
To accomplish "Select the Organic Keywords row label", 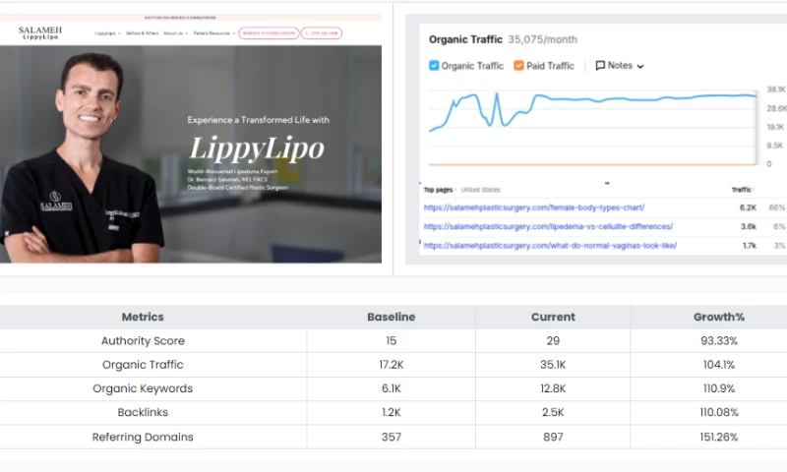I will [x=143, y=388].
